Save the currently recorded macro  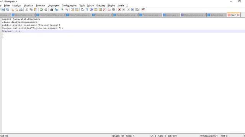pyautogui.click(x=137, y=10)
